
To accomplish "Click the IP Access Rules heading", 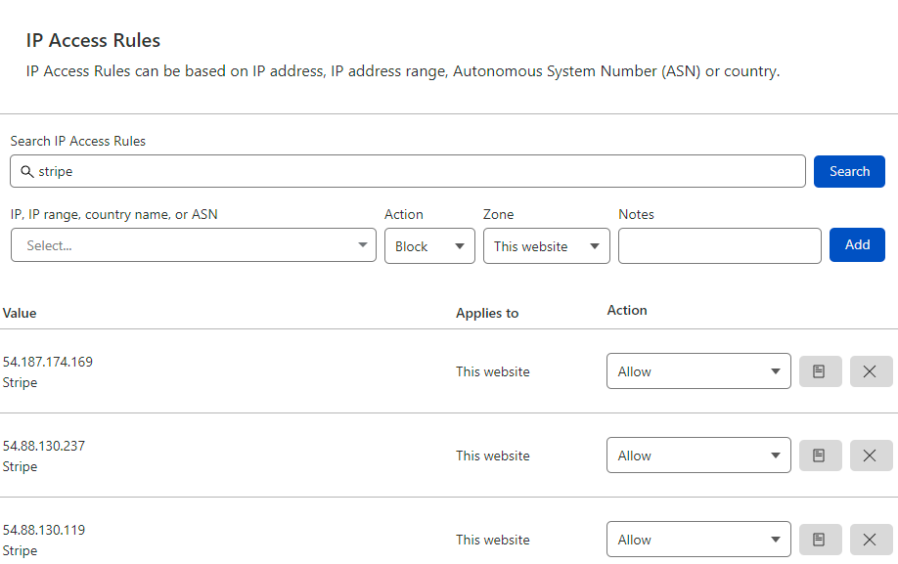I will 93,41.
